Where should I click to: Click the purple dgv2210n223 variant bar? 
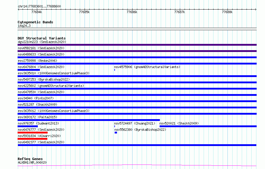(x=137, y=45)
